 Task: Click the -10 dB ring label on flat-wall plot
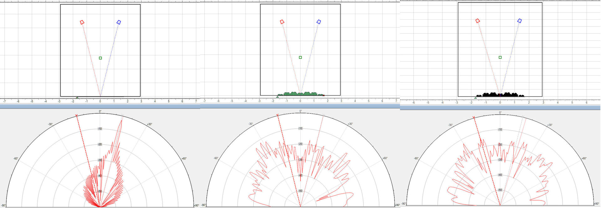point(100,129)
